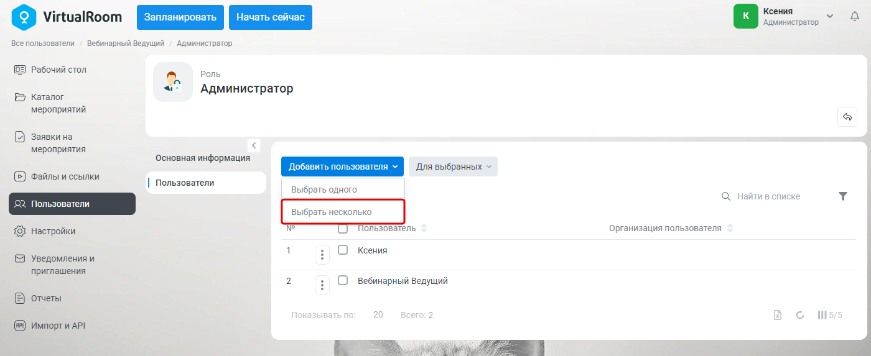The width and height of the screenshot is (871, 356).
Task: Click the № column header
Action: pos(291,228)
